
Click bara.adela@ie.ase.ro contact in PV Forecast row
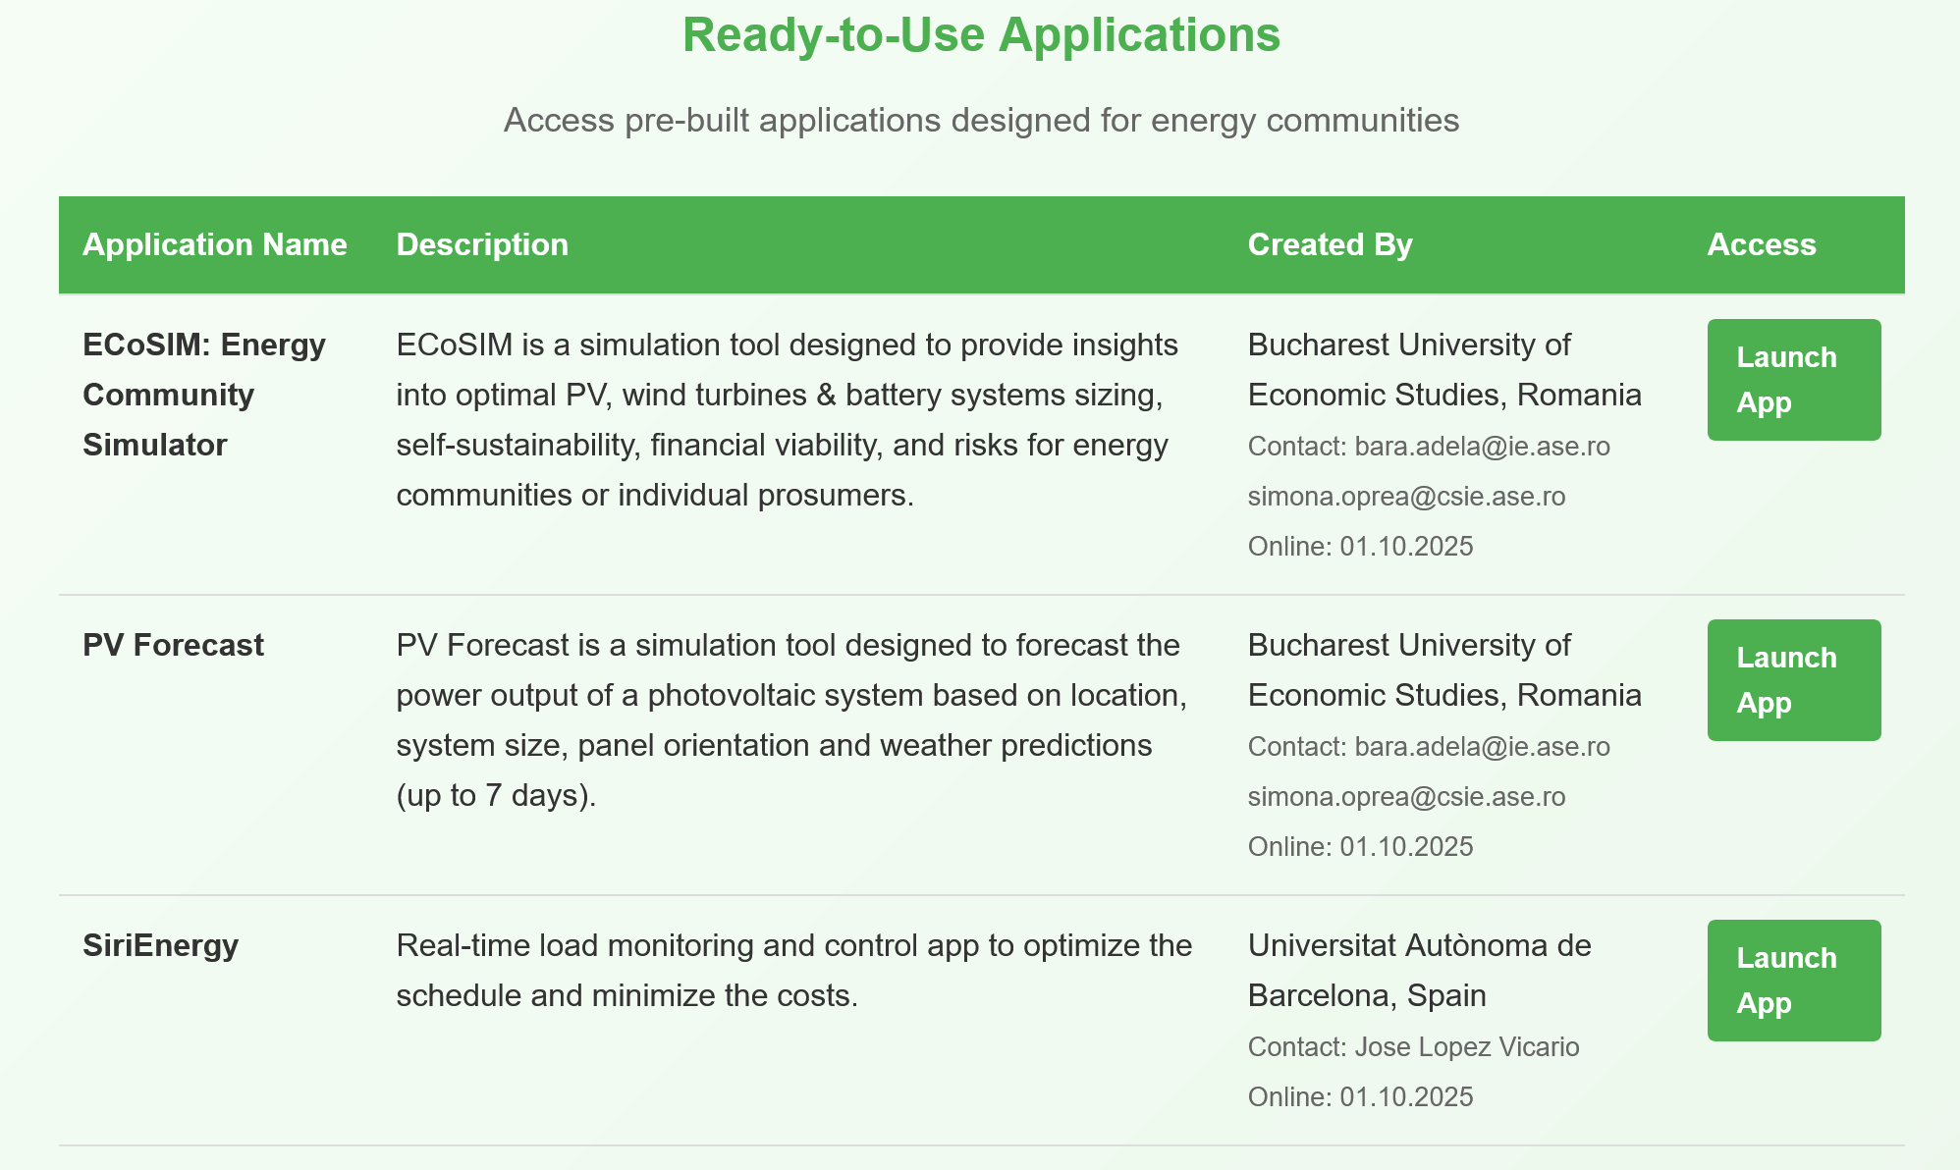tap(1481, 747)
